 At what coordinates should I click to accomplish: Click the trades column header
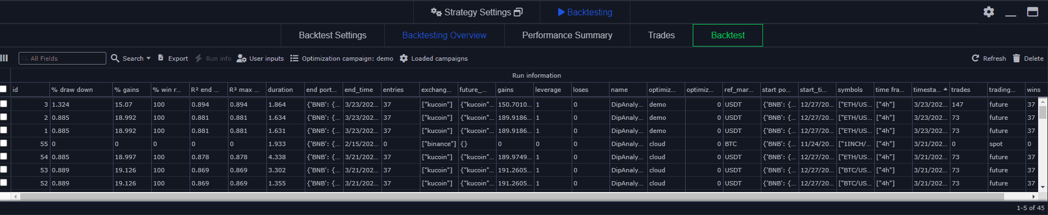(x=968, y=90)
